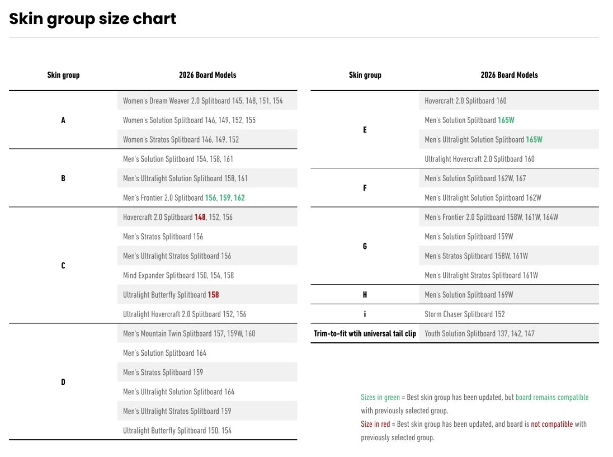Click the green 159 size for Men's Frontier 2.0
The height and width of the screenshot is (457, 613).
click(225, 198)
